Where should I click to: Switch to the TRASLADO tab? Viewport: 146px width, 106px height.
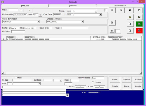tap(25, 6)
